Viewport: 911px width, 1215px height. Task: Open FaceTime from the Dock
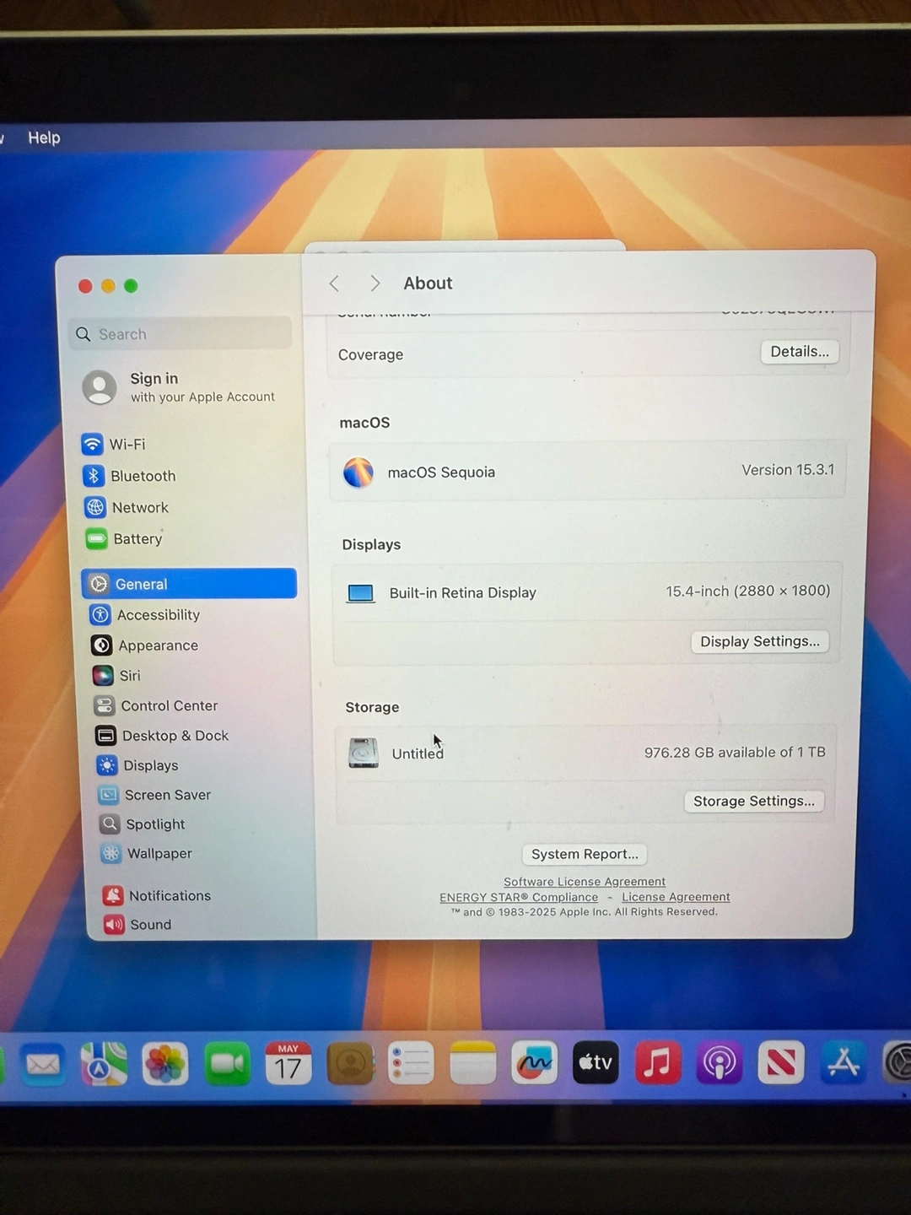click(227, 1063)
